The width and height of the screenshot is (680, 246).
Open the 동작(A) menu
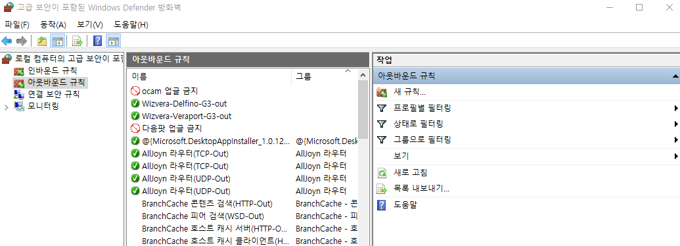point(53,25)
